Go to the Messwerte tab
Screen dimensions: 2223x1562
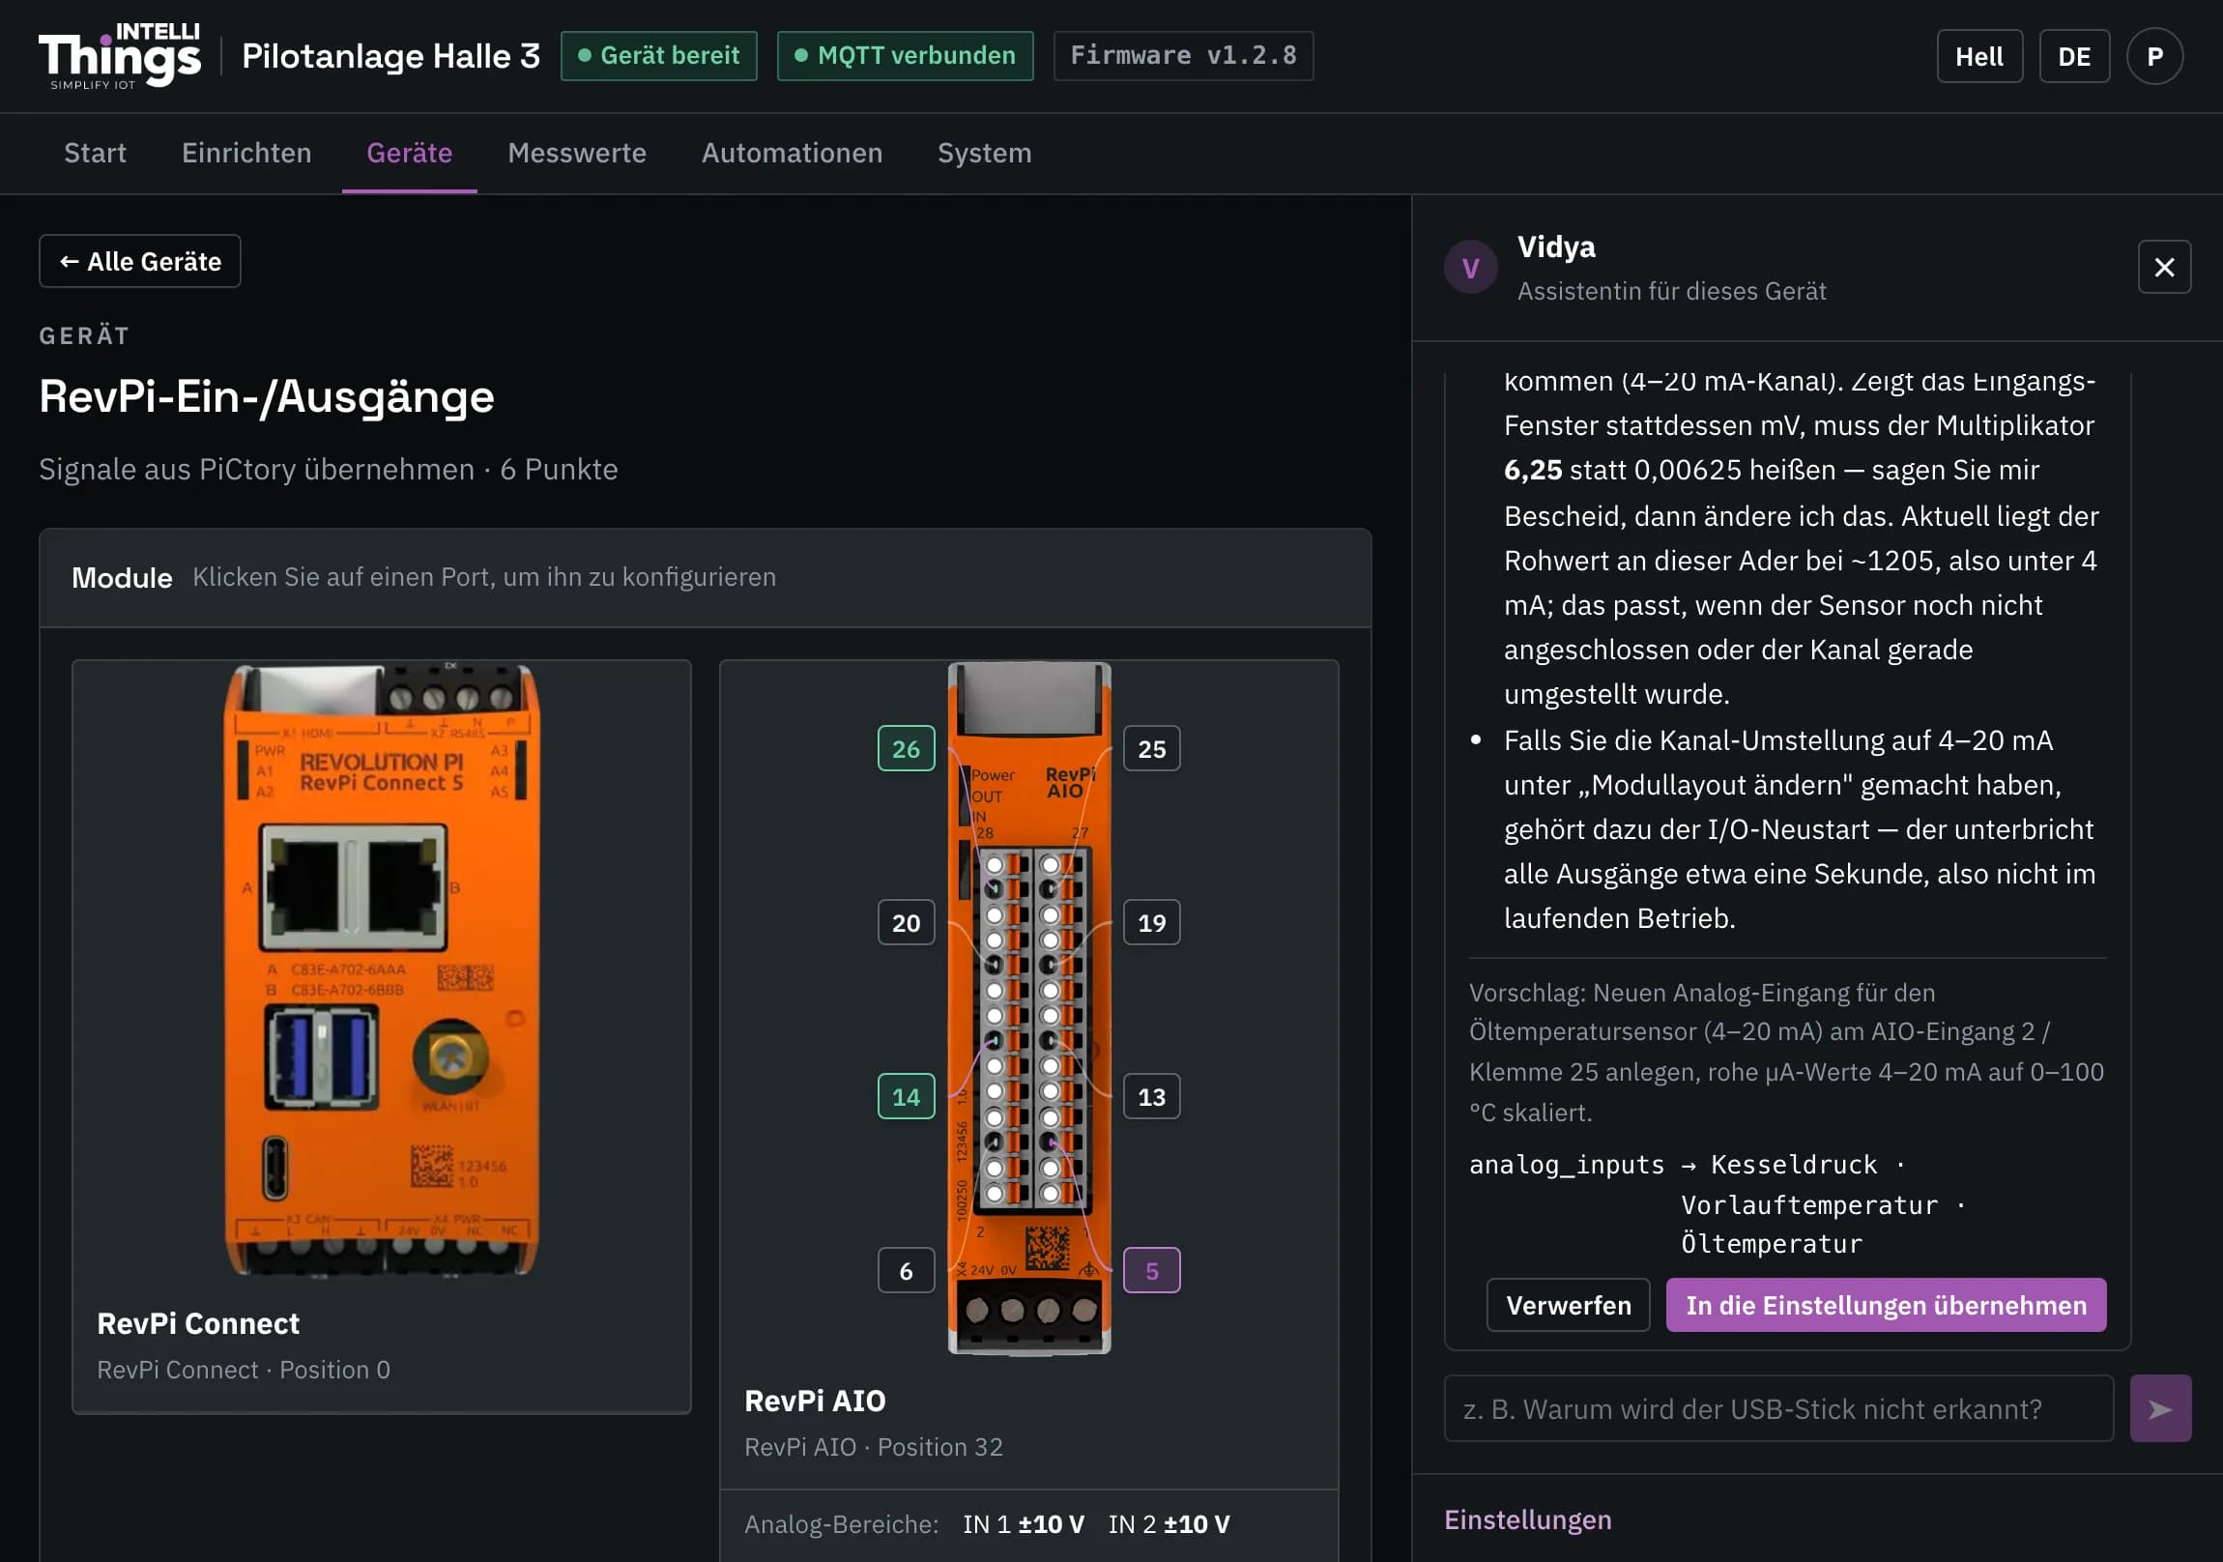[x=577, y=153]
